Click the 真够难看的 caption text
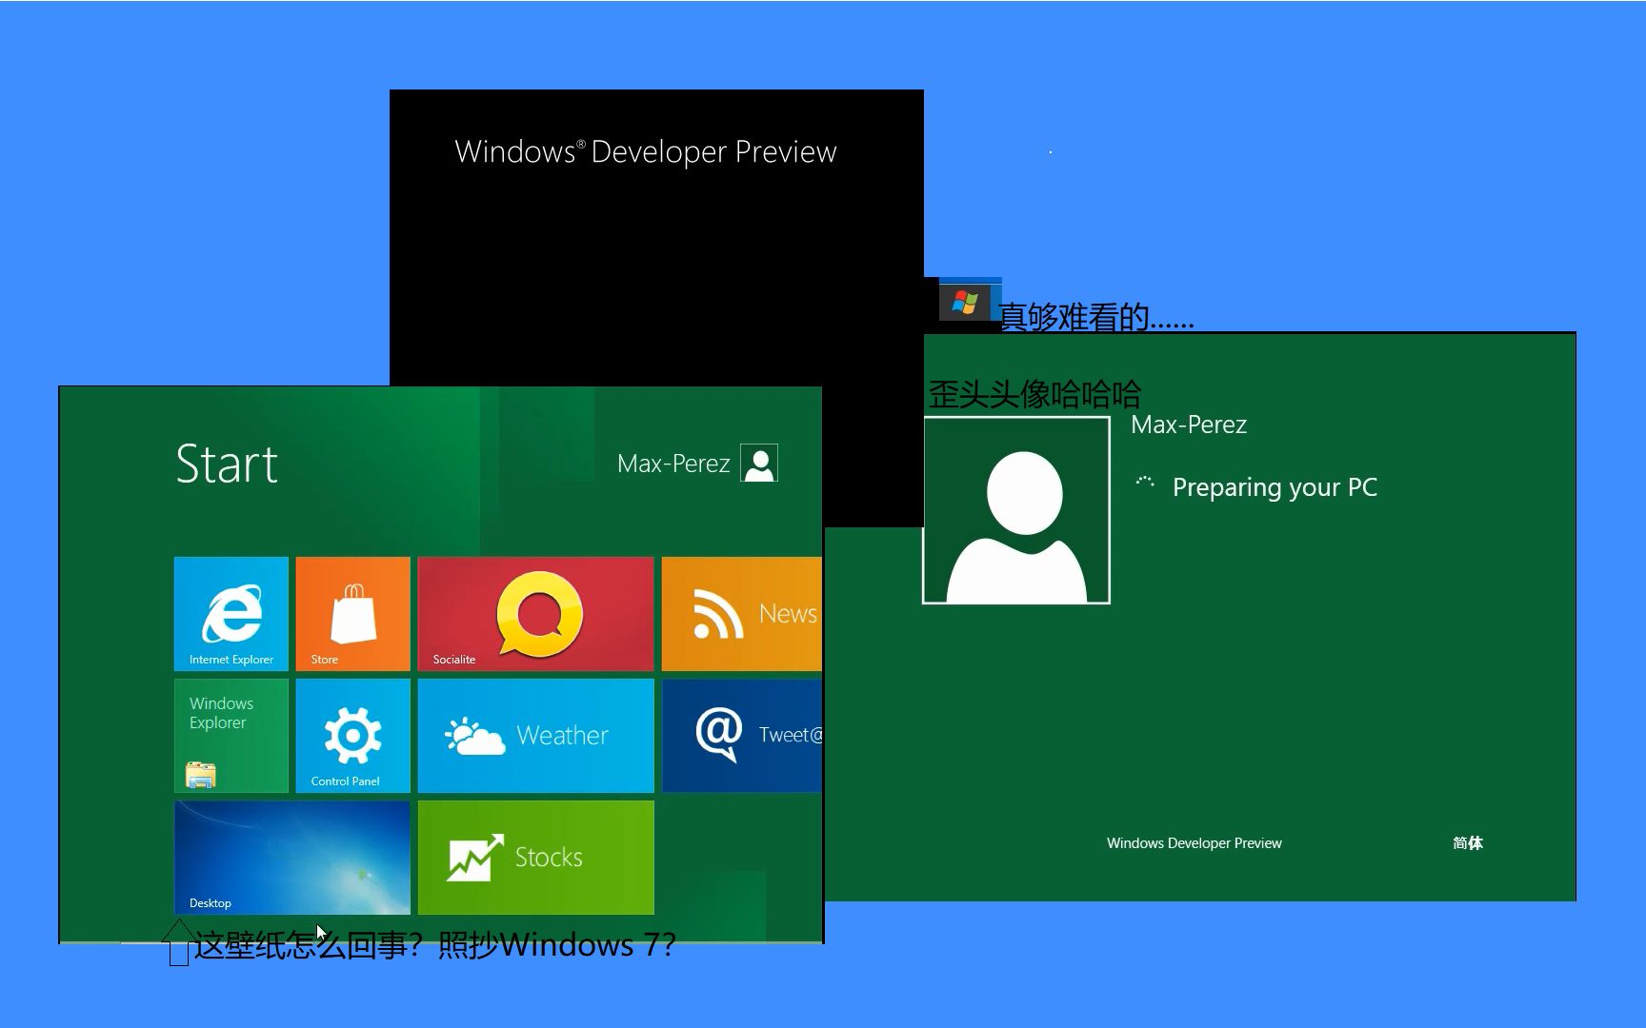 point(1095,317)
